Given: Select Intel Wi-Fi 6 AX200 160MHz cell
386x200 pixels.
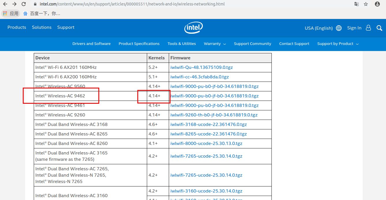Looking at the screenshot, I should tap(90, 77).
